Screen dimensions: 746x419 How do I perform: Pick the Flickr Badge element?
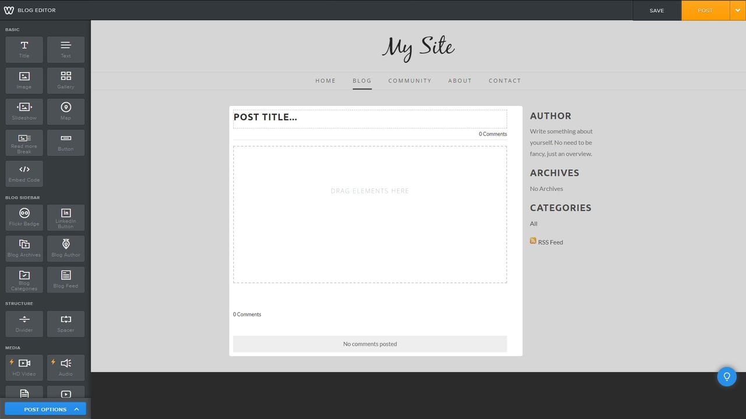(24, 217)
